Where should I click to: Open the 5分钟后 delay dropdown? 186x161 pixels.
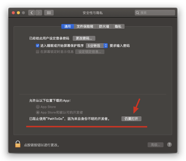tap(97, 46)
